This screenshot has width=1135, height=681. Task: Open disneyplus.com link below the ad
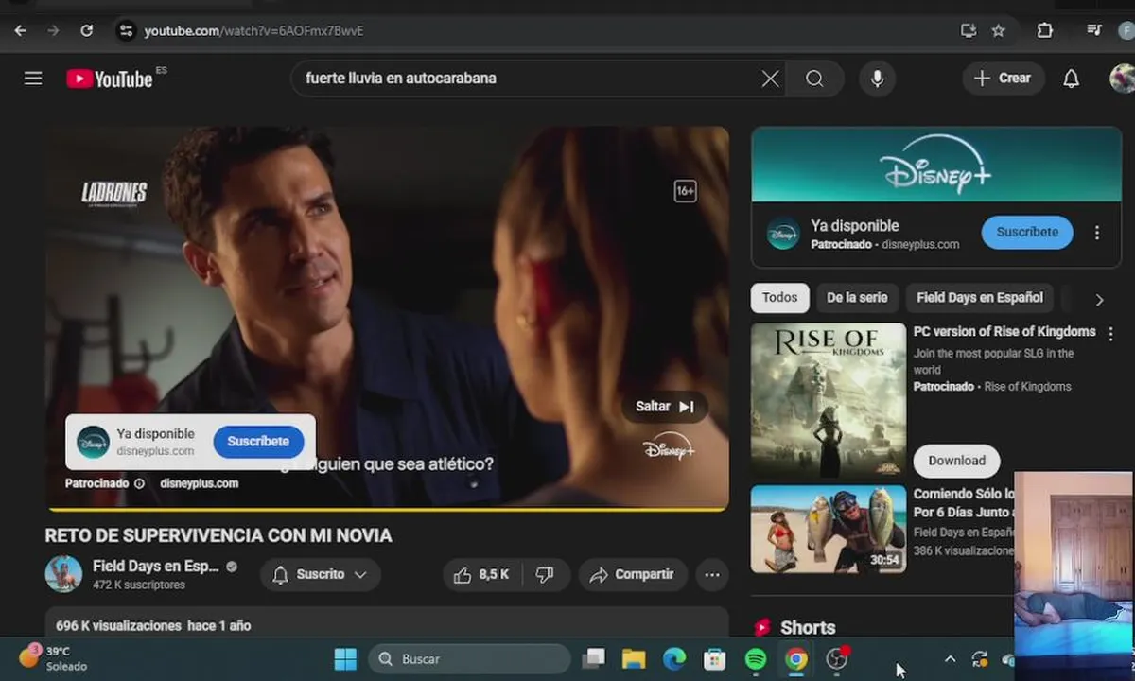point(199,483)
